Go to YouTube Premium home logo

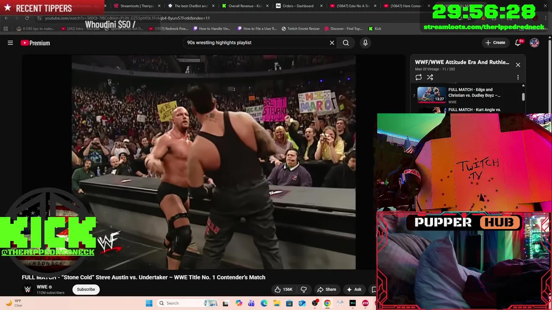(35, 43)
